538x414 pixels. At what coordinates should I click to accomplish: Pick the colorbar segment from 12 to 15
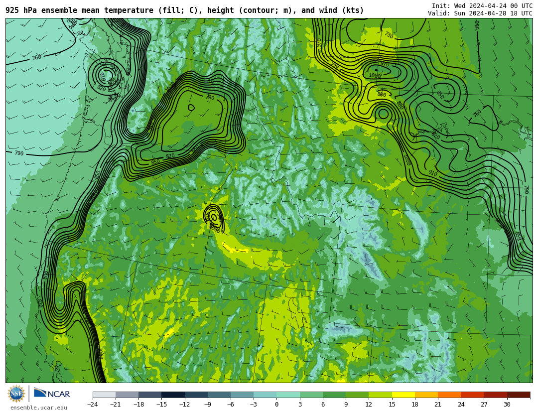tap(381, 395)
